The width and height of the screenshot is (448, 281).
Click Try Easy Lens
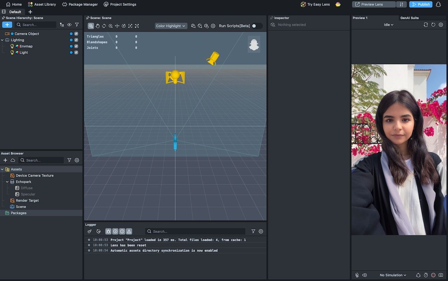click(315, 5)
